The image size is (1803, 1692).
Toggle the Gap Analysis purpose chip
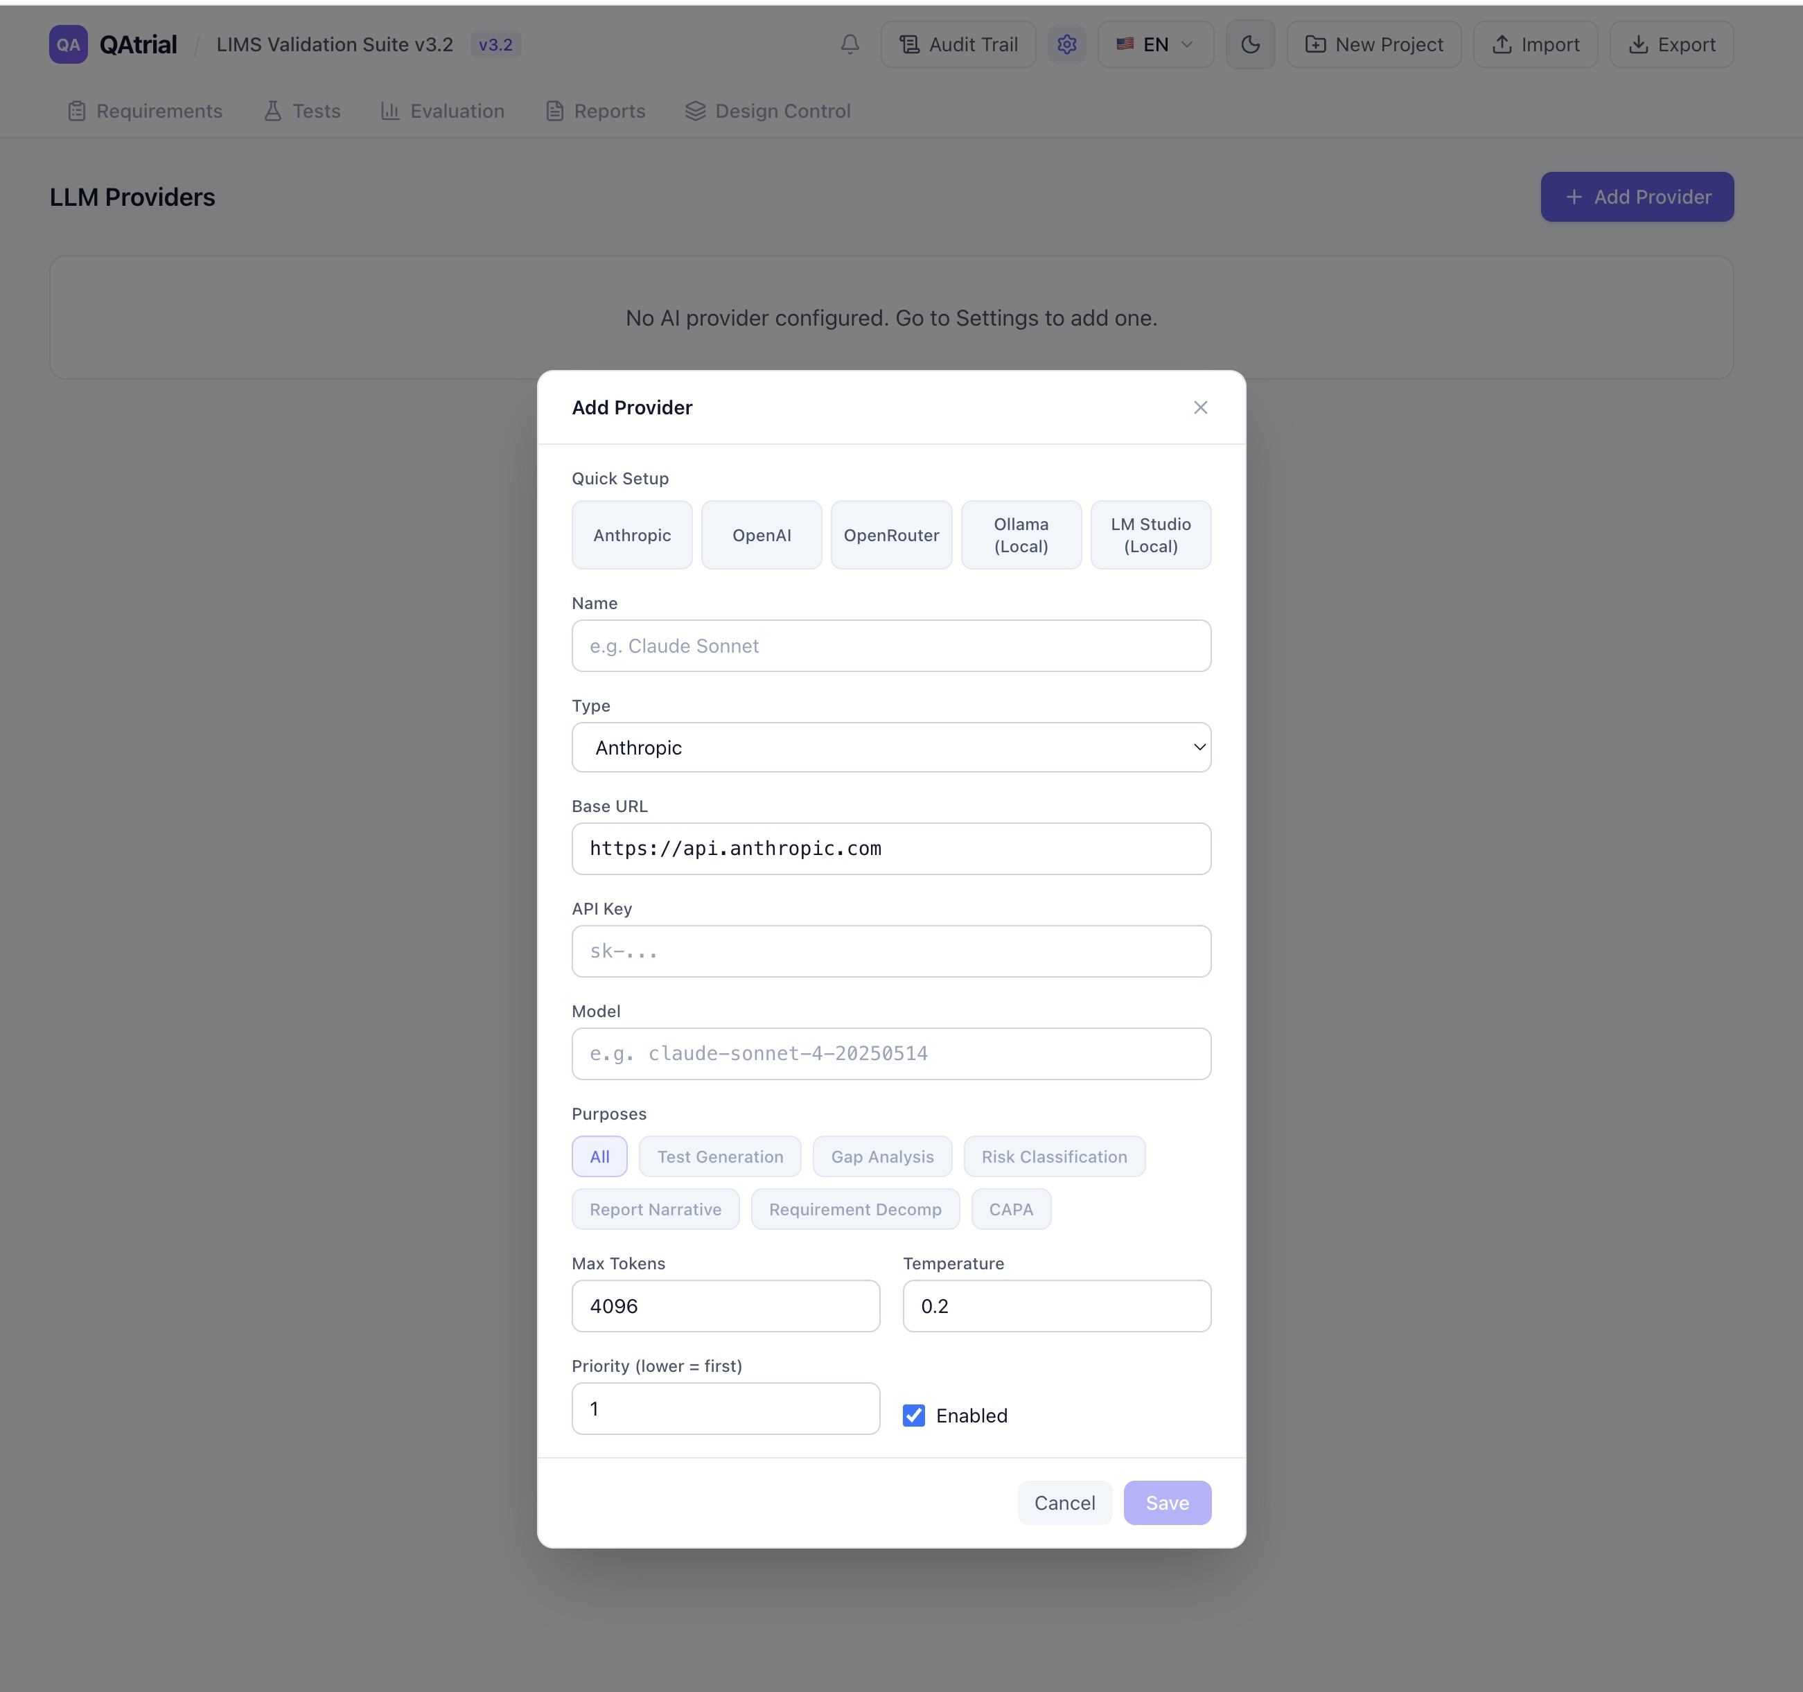point(881,1157)
